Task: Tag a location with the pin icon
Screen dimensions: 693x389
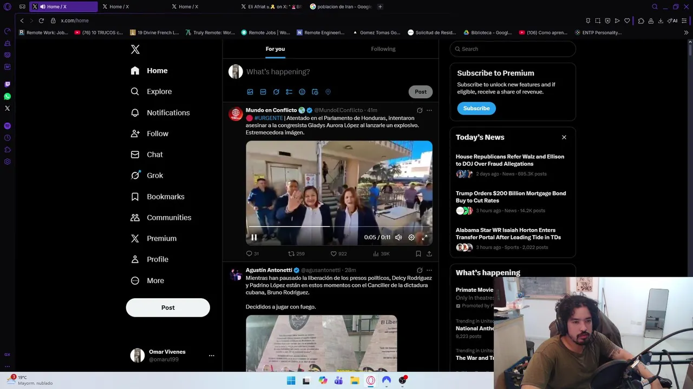Action: pos(328,92)
